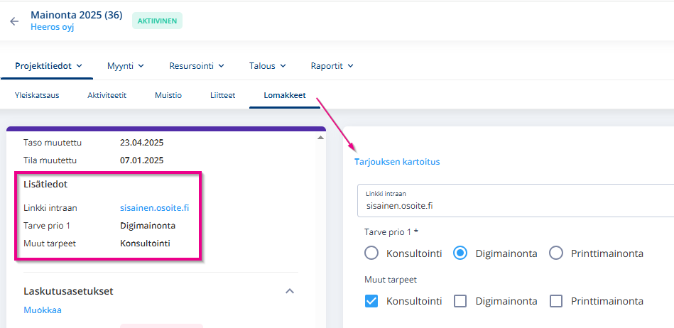Select Konsultointi radio under Tarve prio 1
674x328 pixels.
click(371, 253)
